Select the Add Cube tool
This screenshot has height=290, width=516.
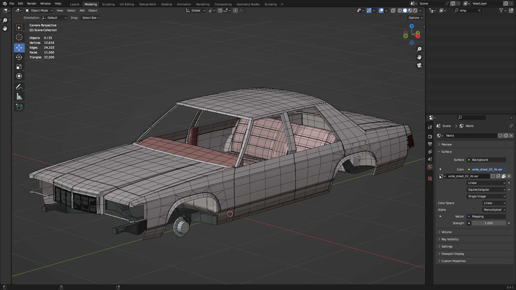[x=19, y=107]
